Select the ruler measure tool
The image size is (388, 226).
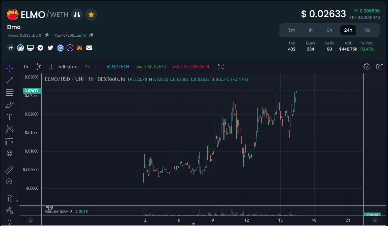pos(9,170)
